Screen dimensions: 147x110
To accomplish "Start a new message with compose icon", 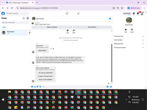I will pos(28,18).
